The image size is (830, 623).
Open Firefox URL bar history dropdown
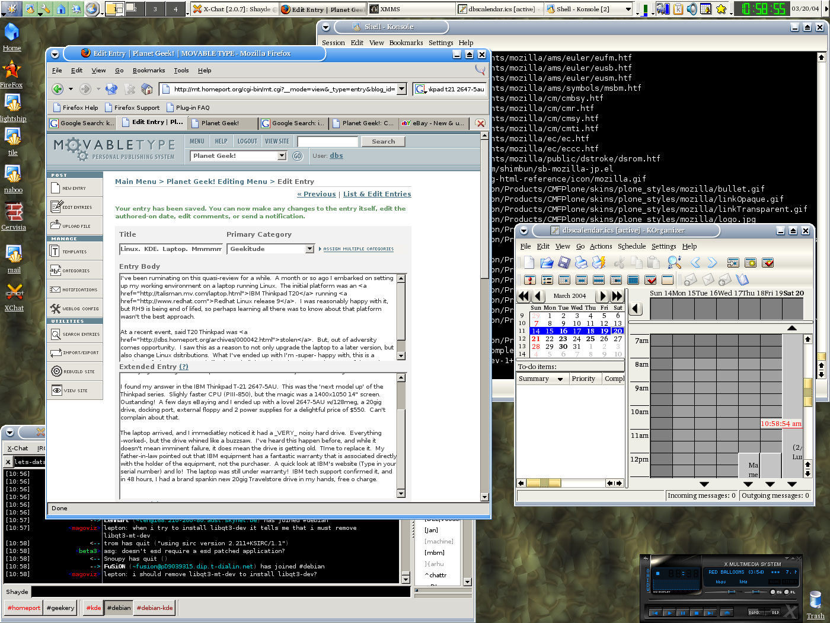(401, 89)
